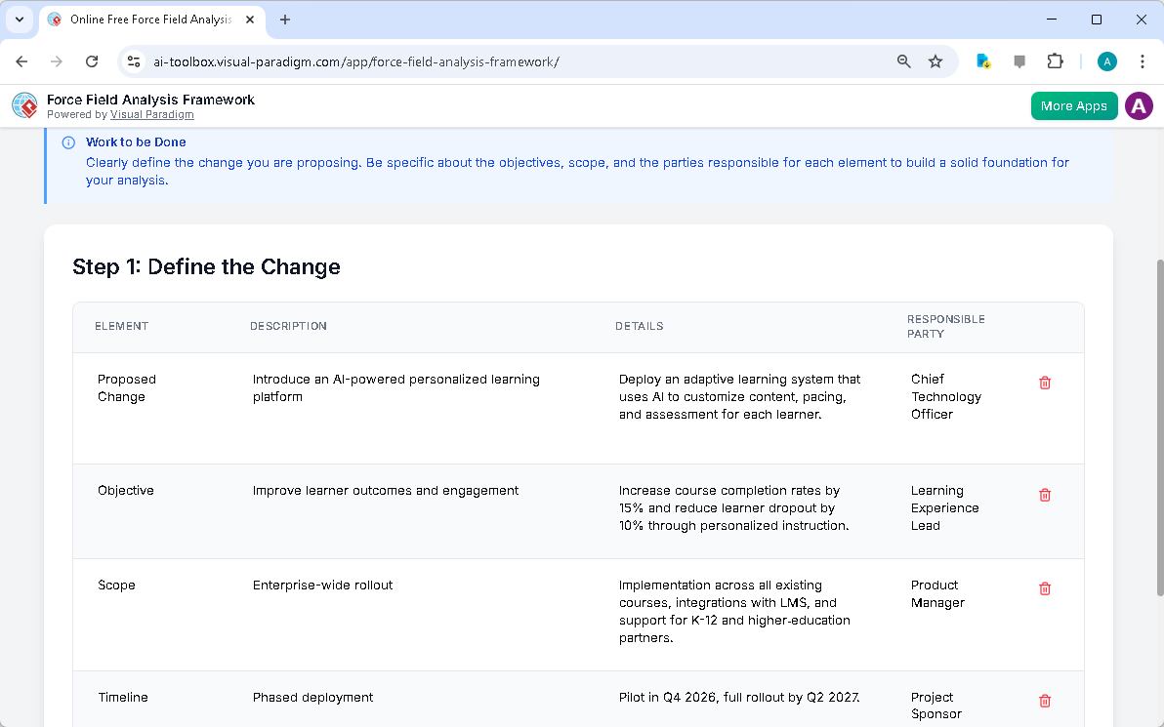
Task: Click the More Apps button
Action: tap(1073, 105)
